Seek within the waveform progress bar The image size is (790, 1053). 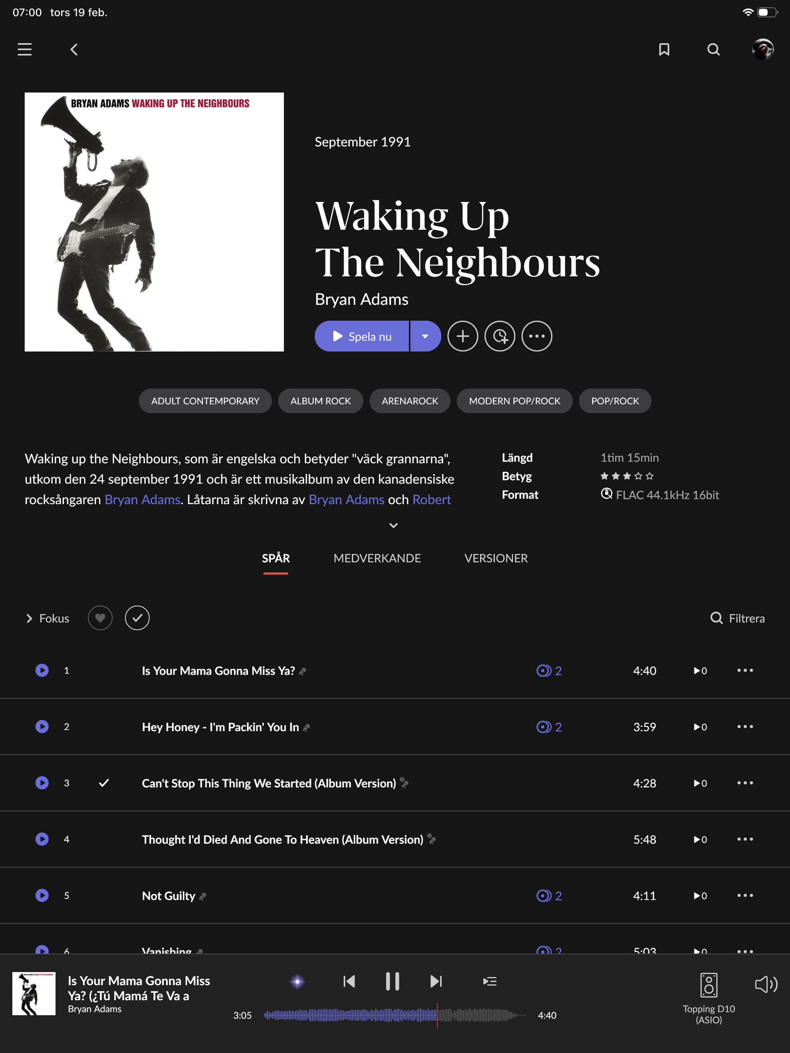click(x=395, y=1015)
